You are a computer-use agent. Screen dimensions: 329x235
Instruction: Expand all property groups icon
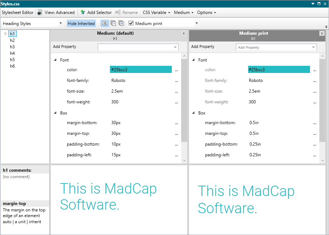coord(121,23)
